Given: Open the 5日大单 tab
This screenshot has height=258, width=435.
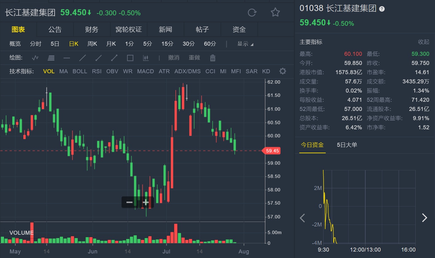Looking at the screenshot, I should click(x=347, y=145).
